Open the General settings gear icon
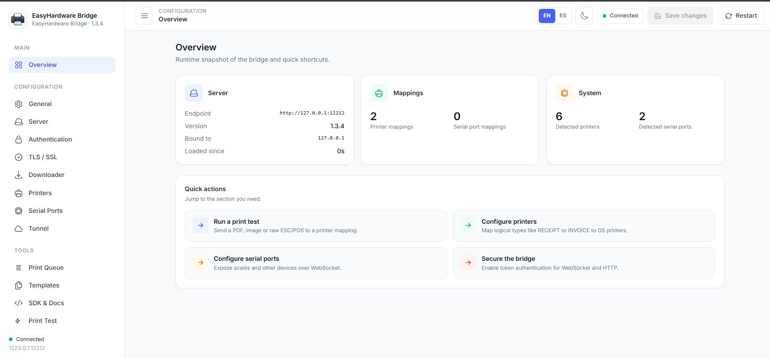Screen dimensions: 770x358 click(19, 104)
